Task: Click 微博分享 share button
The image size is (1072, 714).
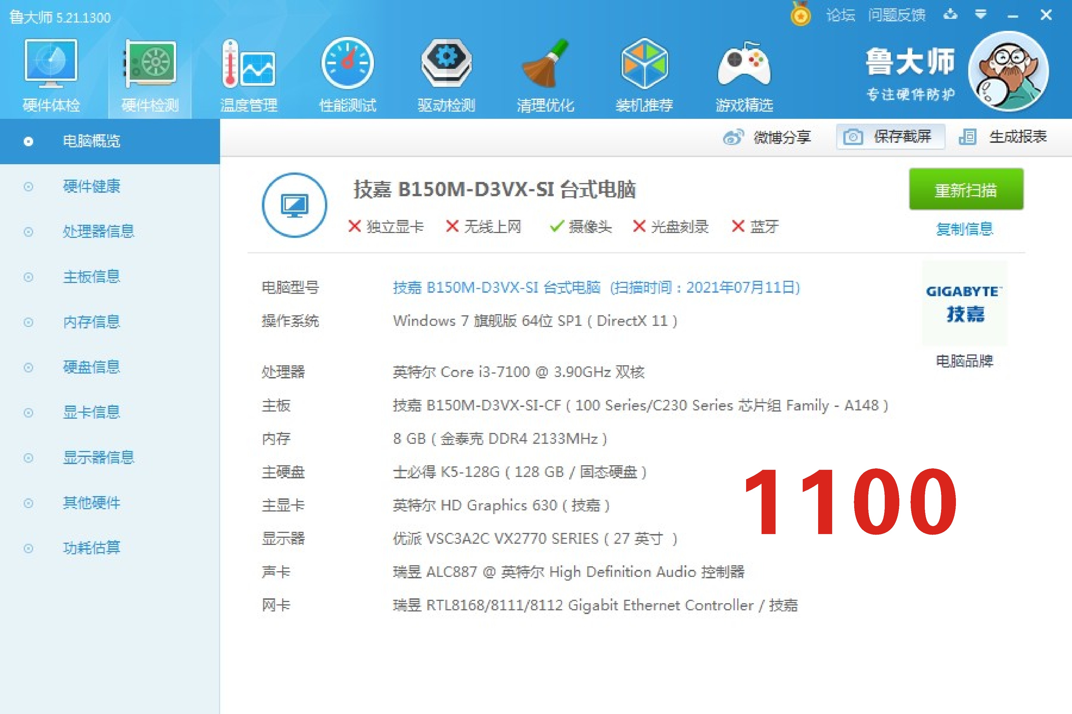Action: pos(767,137)
